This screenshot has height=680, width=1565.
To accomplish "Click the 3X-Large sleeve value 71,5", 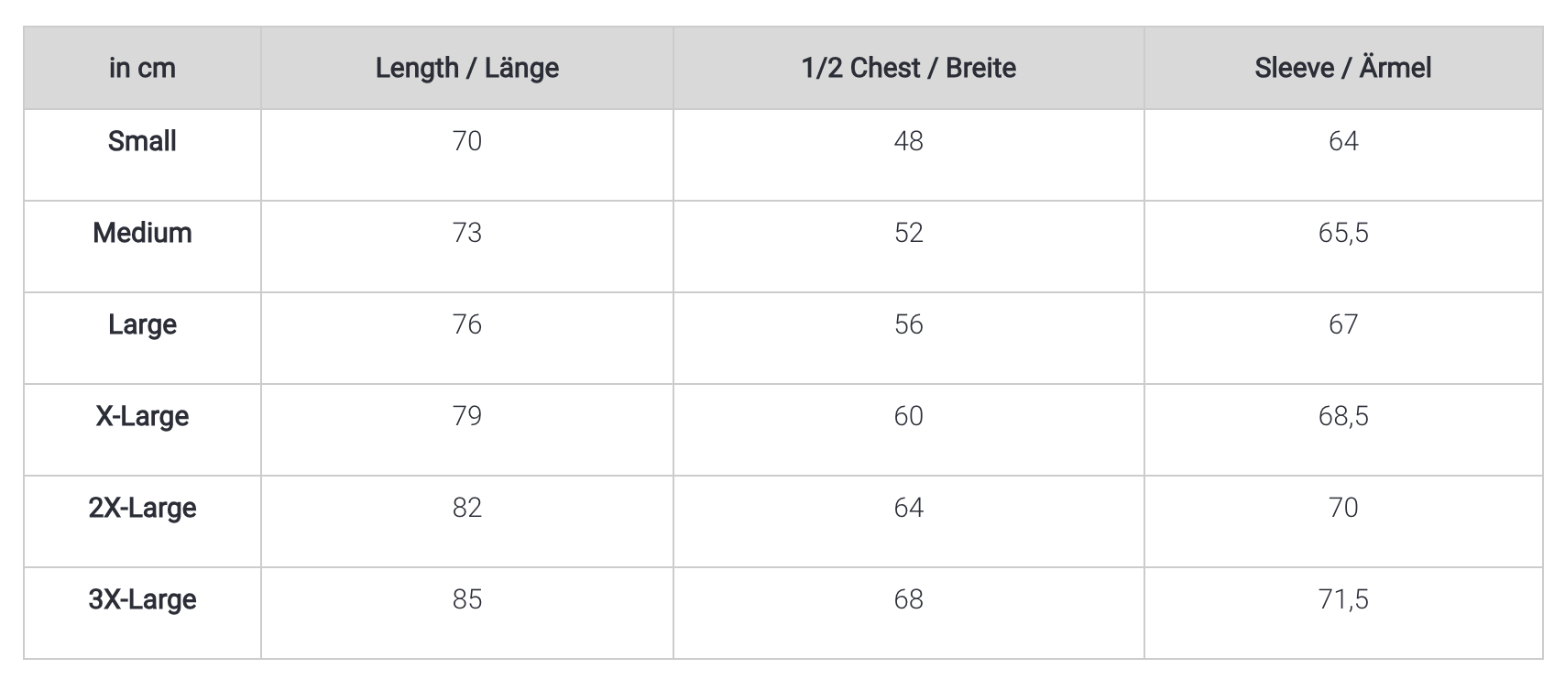I will (x=1343, y=600).
